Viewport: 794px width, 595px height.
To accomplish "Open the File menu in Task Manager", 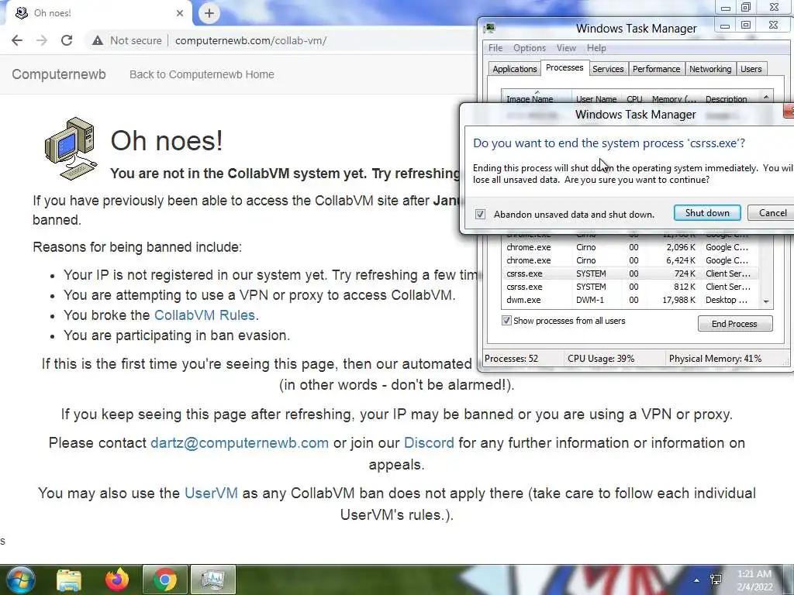I will (x=495, y=48).
